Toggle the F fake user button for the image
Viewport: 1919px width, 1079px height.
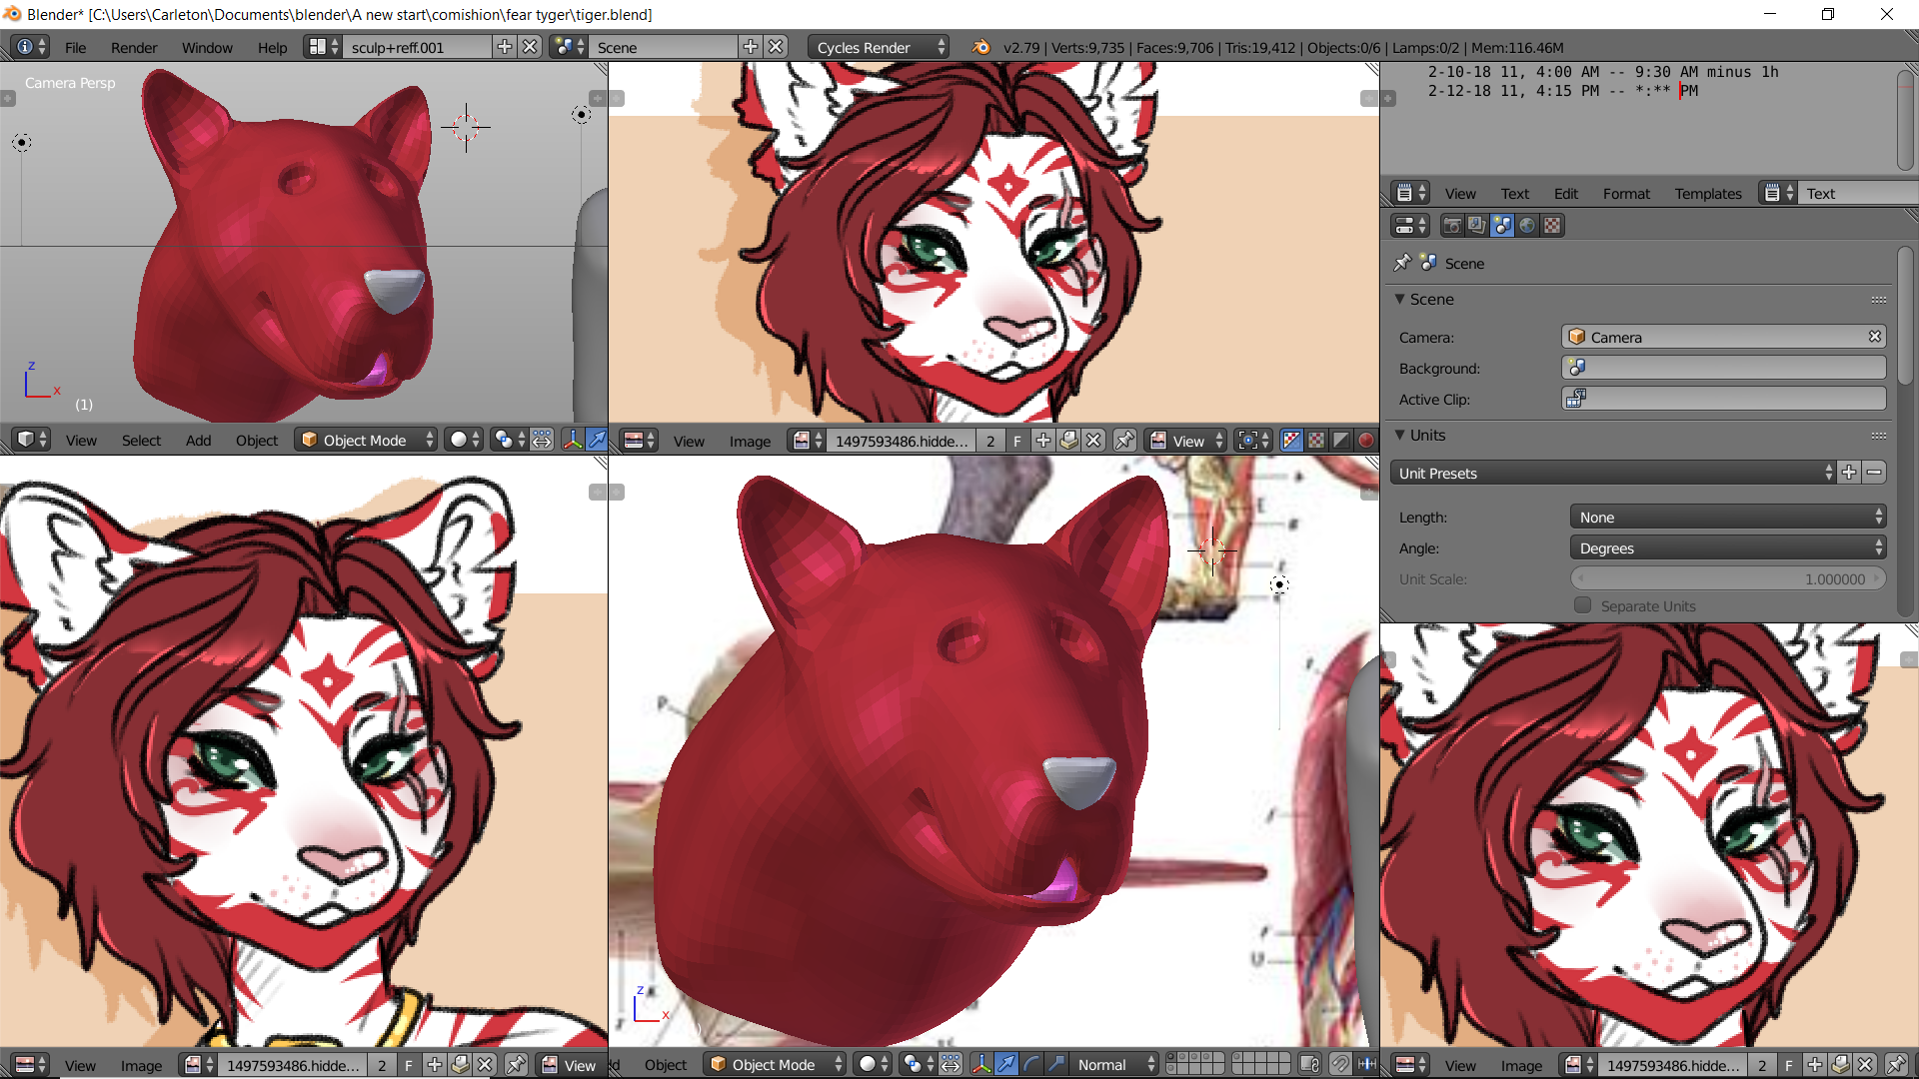coord(1017,441)
